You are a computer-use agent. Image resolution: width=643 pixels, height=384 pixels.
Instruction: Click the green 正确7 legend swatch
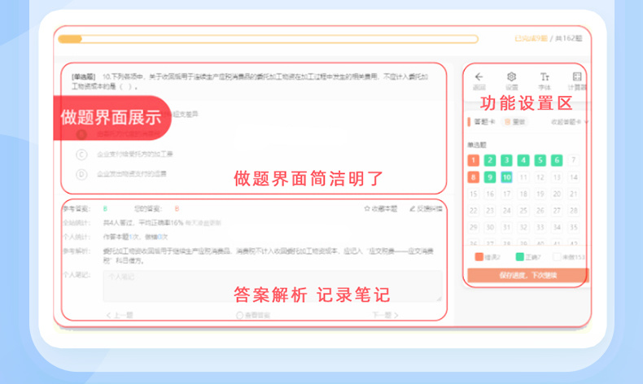point(519,257)
